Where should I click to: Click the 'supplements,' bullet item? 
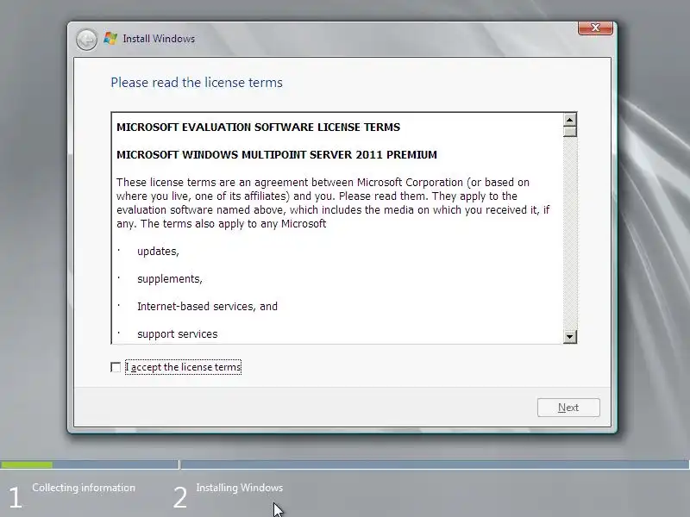(170, 279)
